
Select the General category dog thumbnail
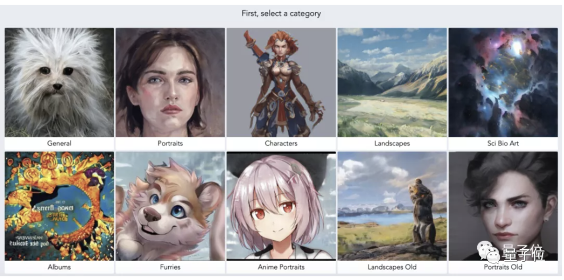(60, 83)
